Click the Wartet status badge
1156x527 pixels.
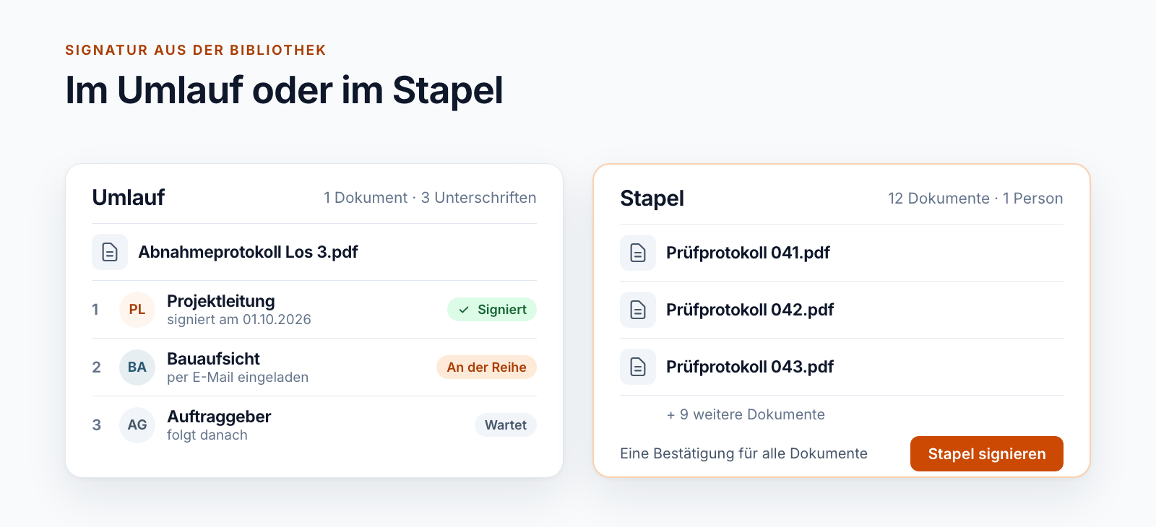[506, 425]
